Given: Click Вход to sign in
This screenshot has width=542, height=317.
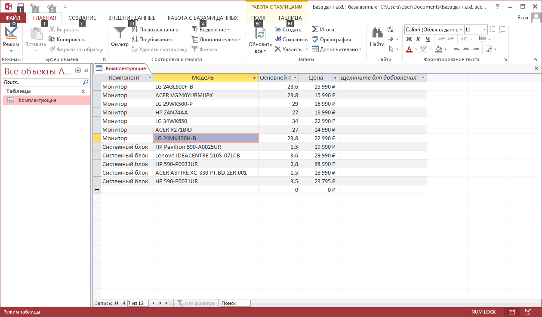Looking at the screenshot, I should pos(523,18).
